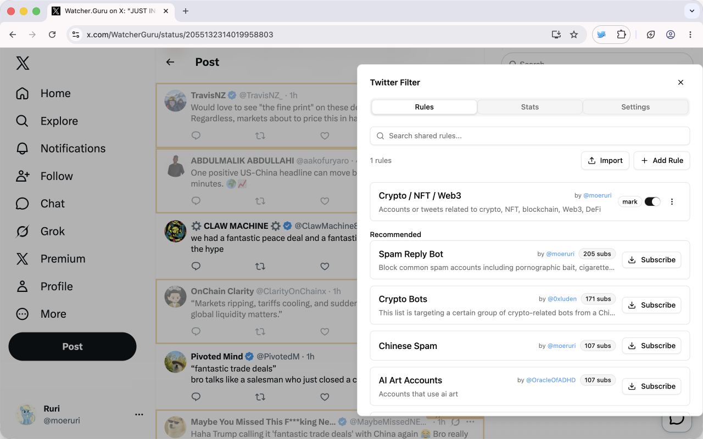The image size is (703, 439).
Task: Open the Twitter Filter extension icon in toolbar
Action: click(x=601, y=35)
